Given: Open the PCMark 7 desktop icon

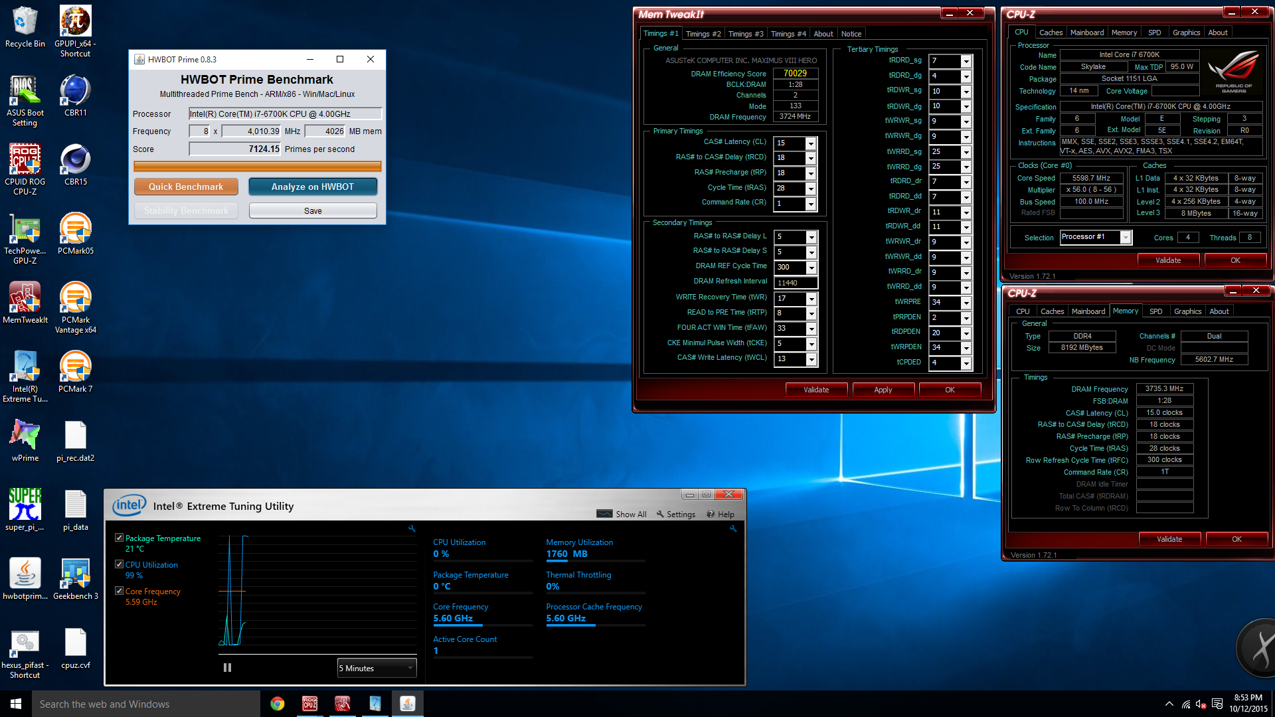Looking at the screenshot, I should coord(75,372).
